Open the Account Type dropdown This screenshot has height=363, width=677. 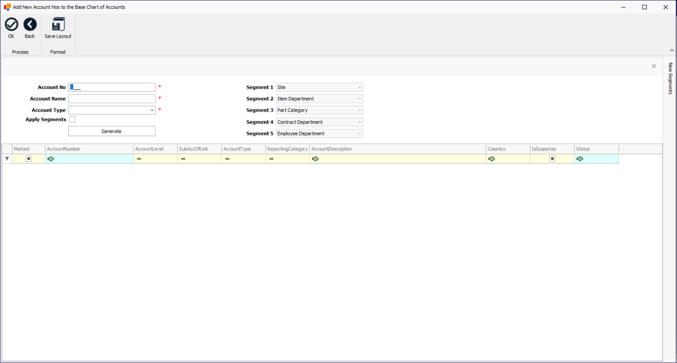(x=152, y=110)
